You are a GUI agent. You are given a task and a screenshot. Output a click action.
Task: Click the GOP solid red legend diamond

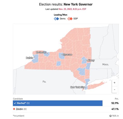[71, 19]
